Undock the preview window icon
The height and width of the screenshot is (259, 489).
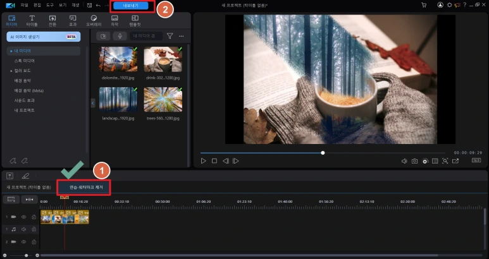[455, 161]
